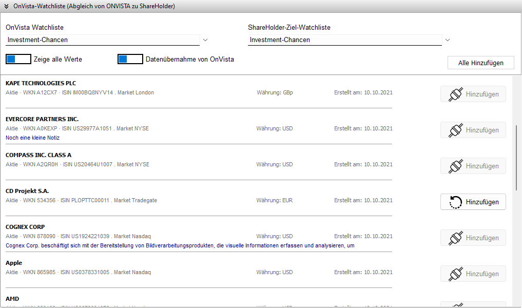Click the "Währung: EUR" text
Screen dimensions: 522x308
click(274, 200)
